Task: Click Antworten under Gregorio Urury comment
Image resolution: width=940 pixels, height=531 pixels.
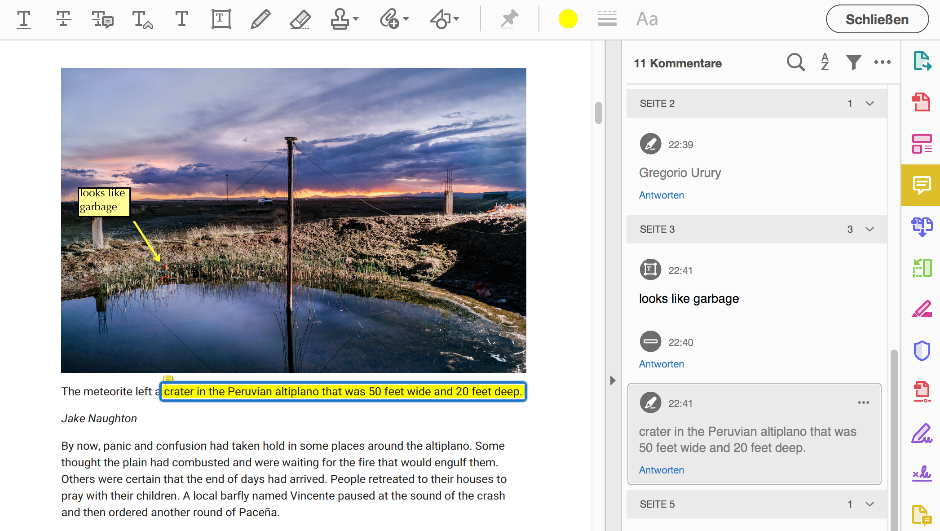Action: [661, 195]
